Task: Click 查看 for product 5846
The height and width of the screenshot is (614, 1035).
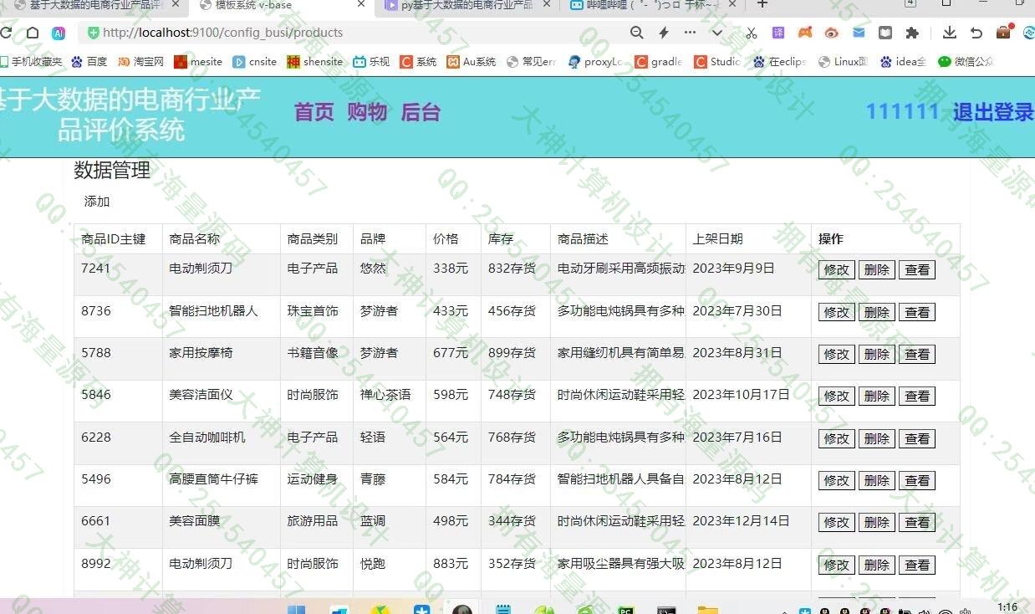Action: pos(917,396)
